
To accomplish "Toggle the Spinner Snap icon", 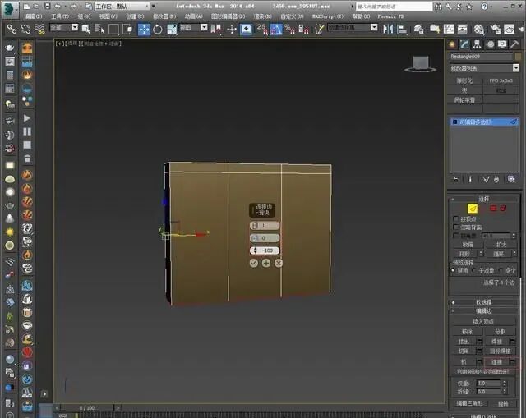I will tap(303, 30).
